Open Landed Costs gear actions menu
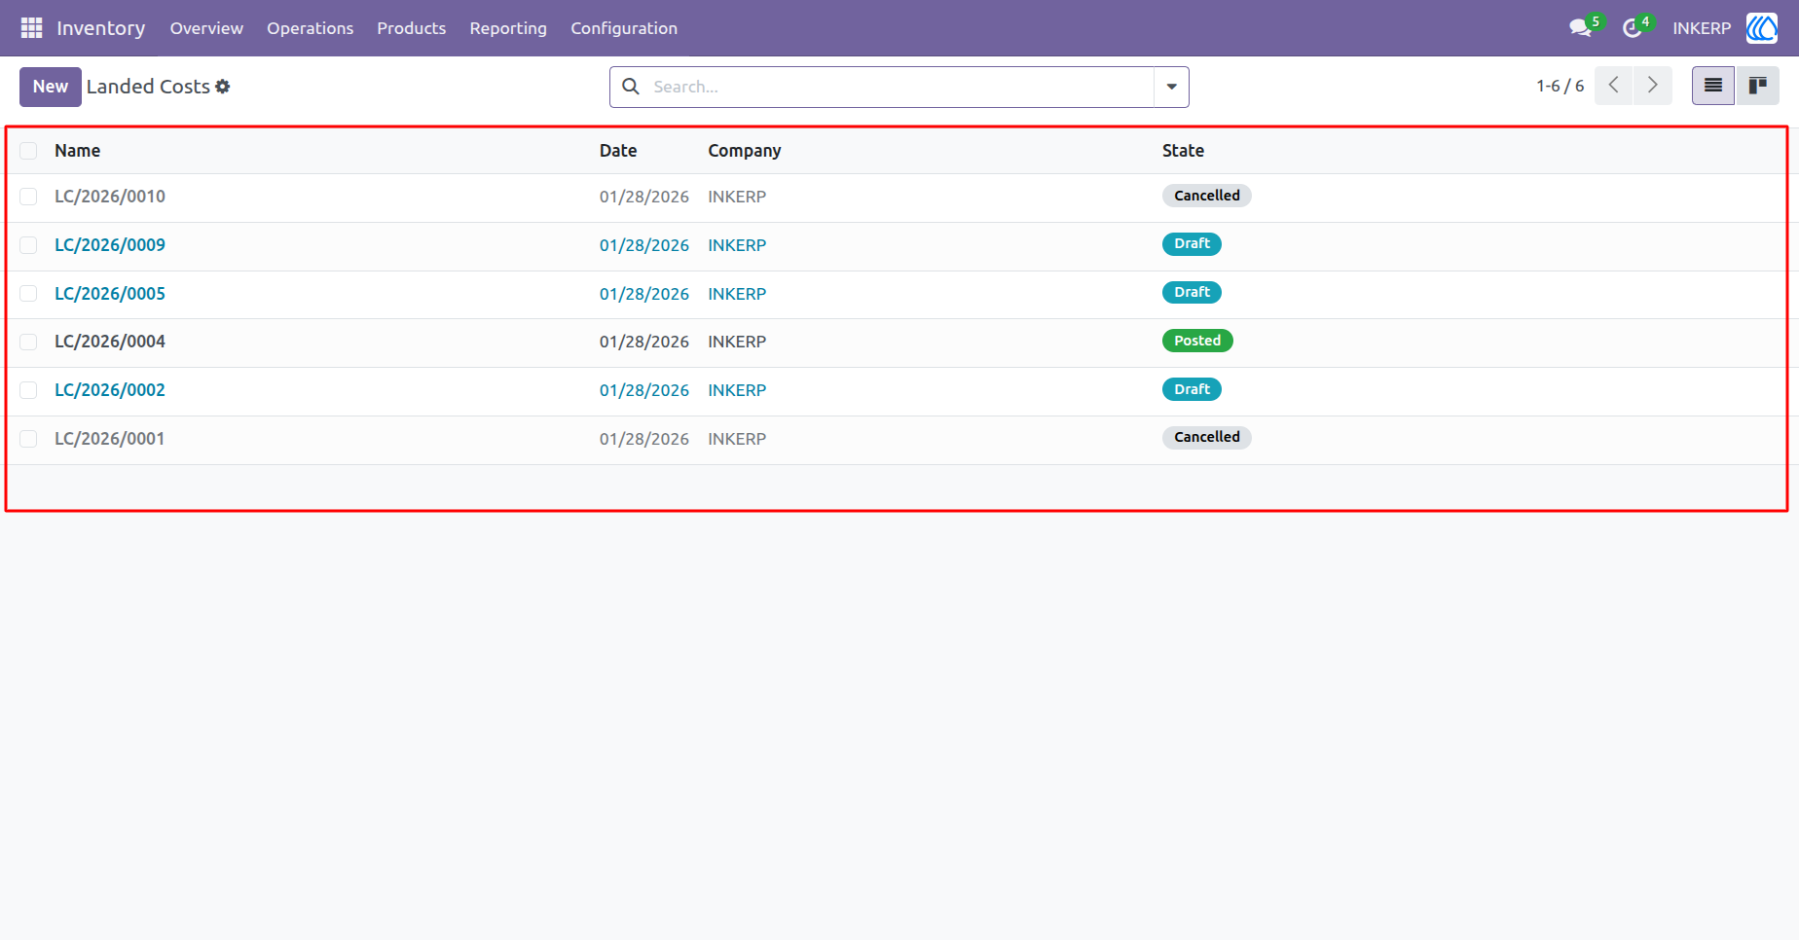This screenshot has height=940, width=1799. (x=223, y=87)
